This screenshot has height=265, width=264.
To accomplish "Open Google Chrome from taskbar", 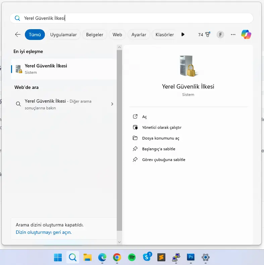I will [x=117, y=257].
